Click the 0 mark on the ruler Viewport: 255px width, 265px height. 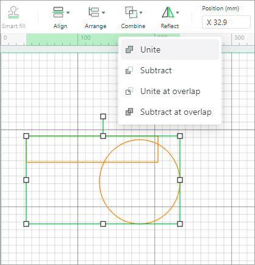[5, 38]
